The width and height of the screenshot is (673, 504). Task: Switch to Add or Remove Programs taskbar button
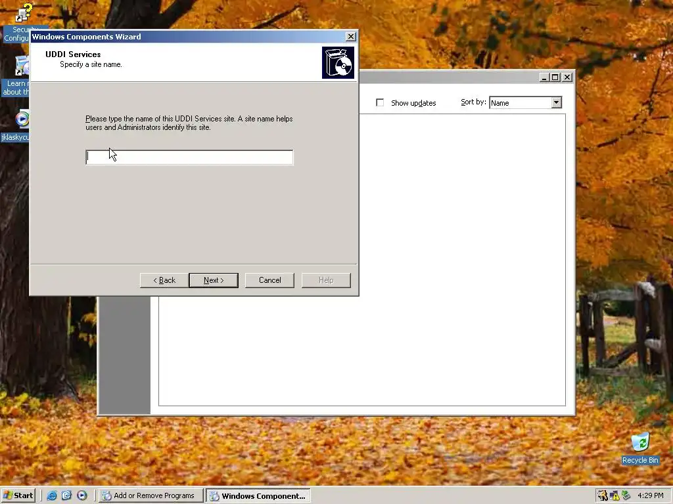(151, 495)
